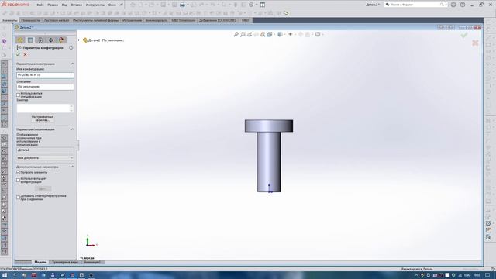Enable 'Использовать цвет конфигурации' checkbox
Screen dimensions: 496x279
point(18,180)
